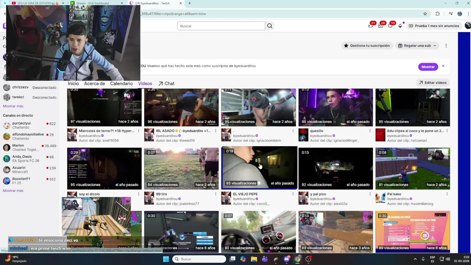The height and width of the screenshot is (265, 471).
Task: Open live channel Marlon in sidebar
Action: (29, 148)
